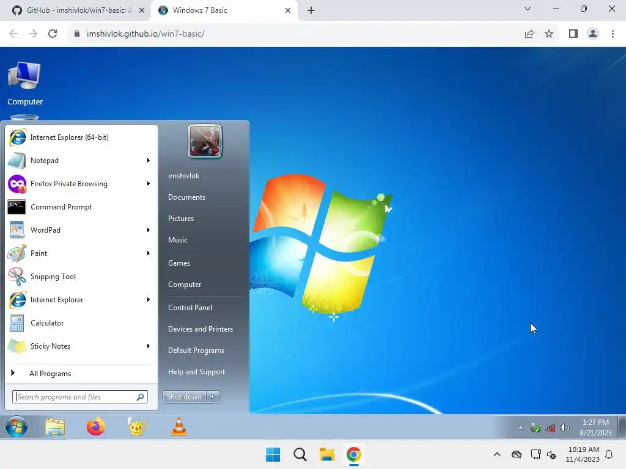Image resolution: width=626 pixels, height=469 pixels.
Task: Open Sticky Notes from the Start menu
Action: pyautogui.click(x=81, y=346)
